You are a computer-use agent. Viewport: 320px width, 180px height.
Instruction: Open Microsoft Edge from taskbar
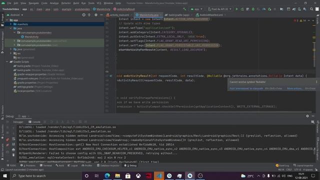[x=107, y=175]
